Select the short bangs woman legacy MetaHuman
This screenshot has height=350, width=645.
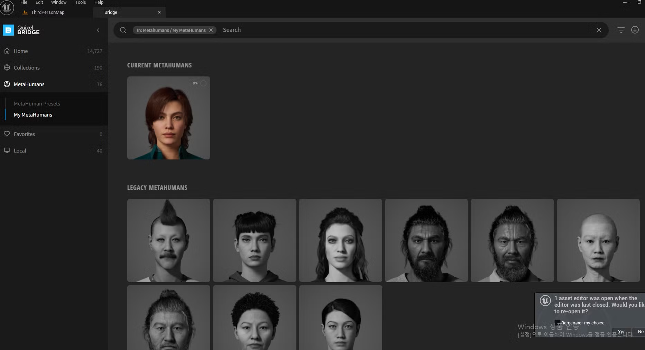click(255, 240)
